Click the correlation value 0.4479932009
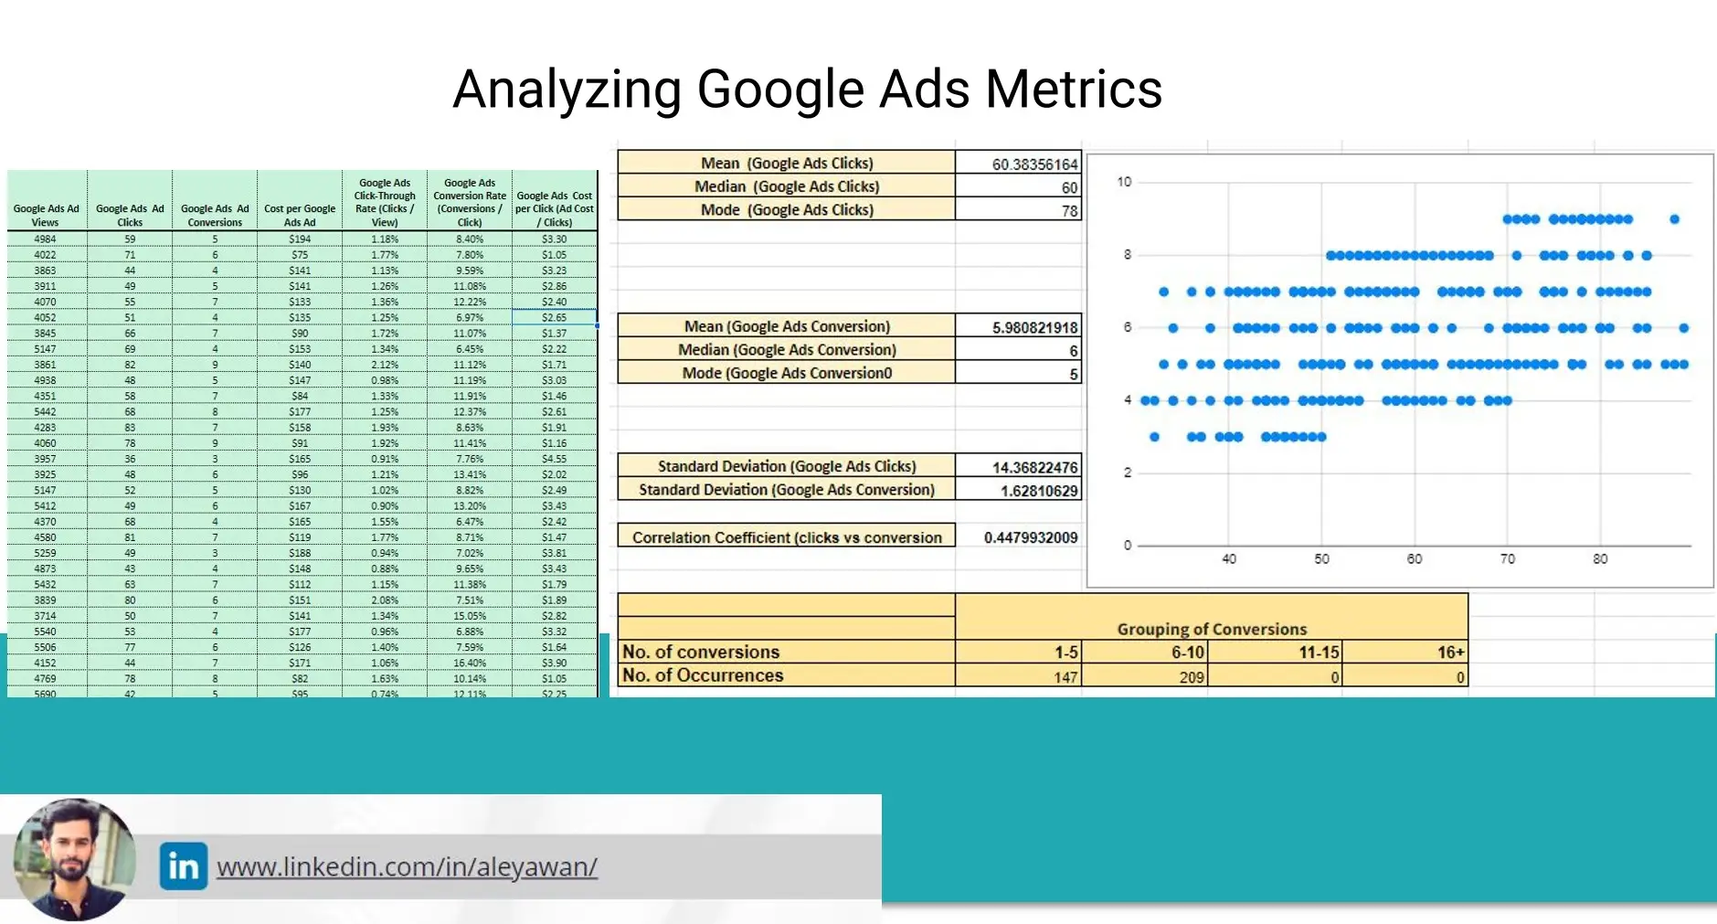This screenshot has height=924, width=1717. pyautogui.click(x=1019, y=537)
